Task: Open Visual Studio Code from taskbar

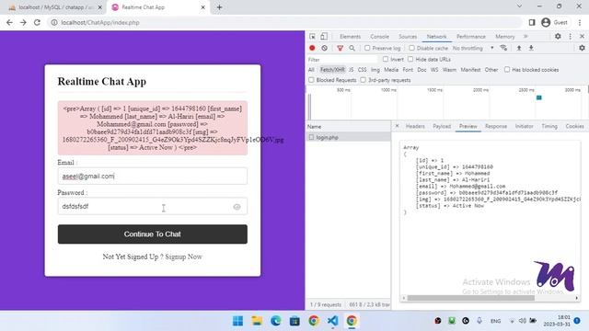Action: (x=332, y=321)
